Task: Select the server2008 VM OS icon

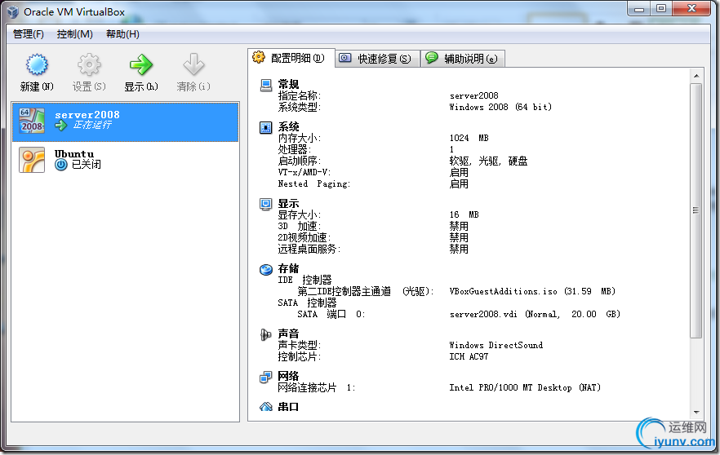Action: (32, 121)
